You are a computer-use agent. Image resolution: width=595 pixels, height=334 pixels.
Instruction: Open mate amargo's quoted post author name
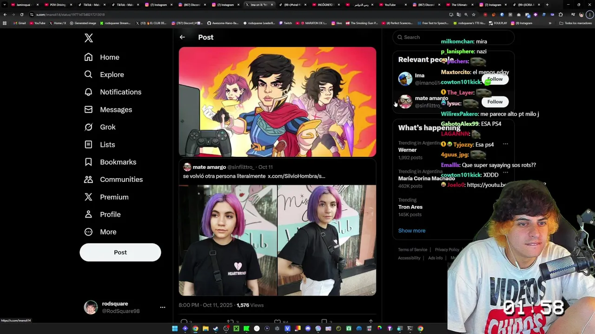click(209, 167)
